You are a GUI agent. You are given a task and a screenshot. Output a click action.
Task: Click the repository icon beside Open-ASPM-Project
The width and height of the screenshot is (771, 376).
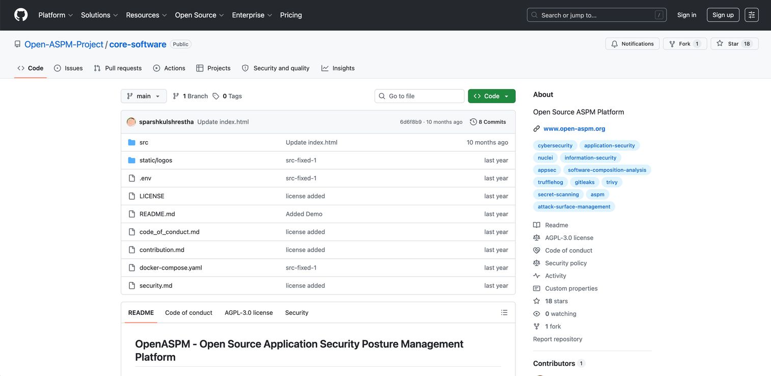click(x=17, y=44)
